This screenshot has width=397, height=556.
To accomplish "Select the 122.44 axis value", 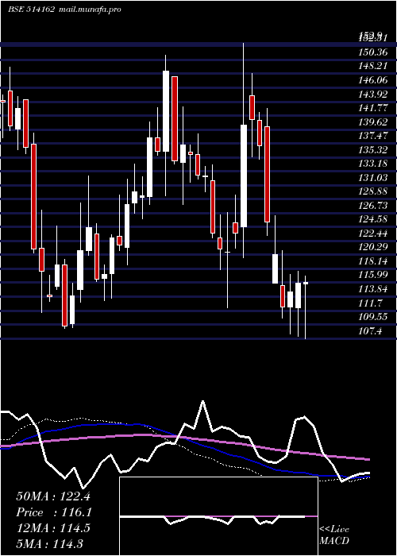I will (x=372, y=233).
